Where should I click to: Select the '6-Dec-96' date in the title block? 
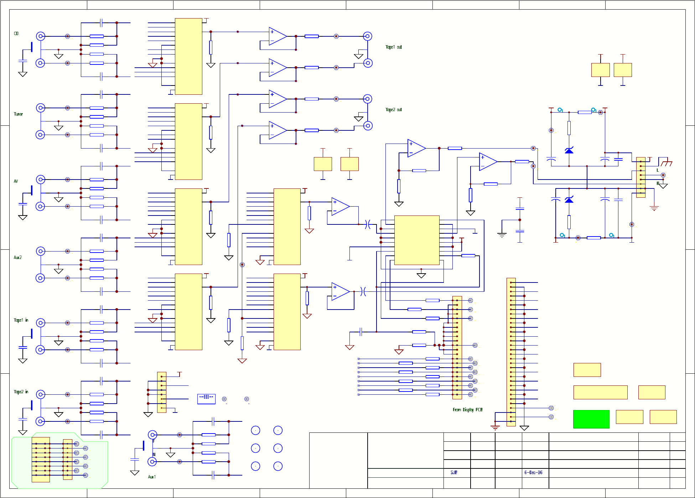[533, 472]
